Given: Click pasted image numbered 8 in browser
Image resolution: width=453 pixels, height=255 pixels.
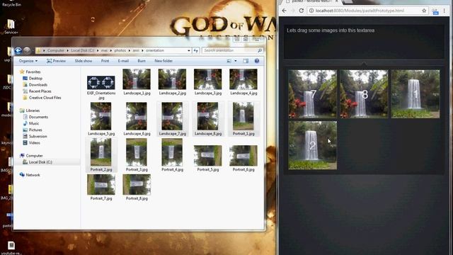Looking at the screenshot, I should point(364,94).
